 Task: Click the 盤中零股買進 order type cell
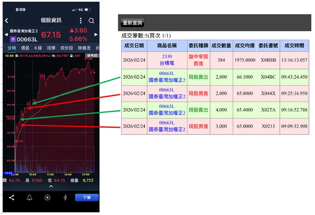[198, 60]
